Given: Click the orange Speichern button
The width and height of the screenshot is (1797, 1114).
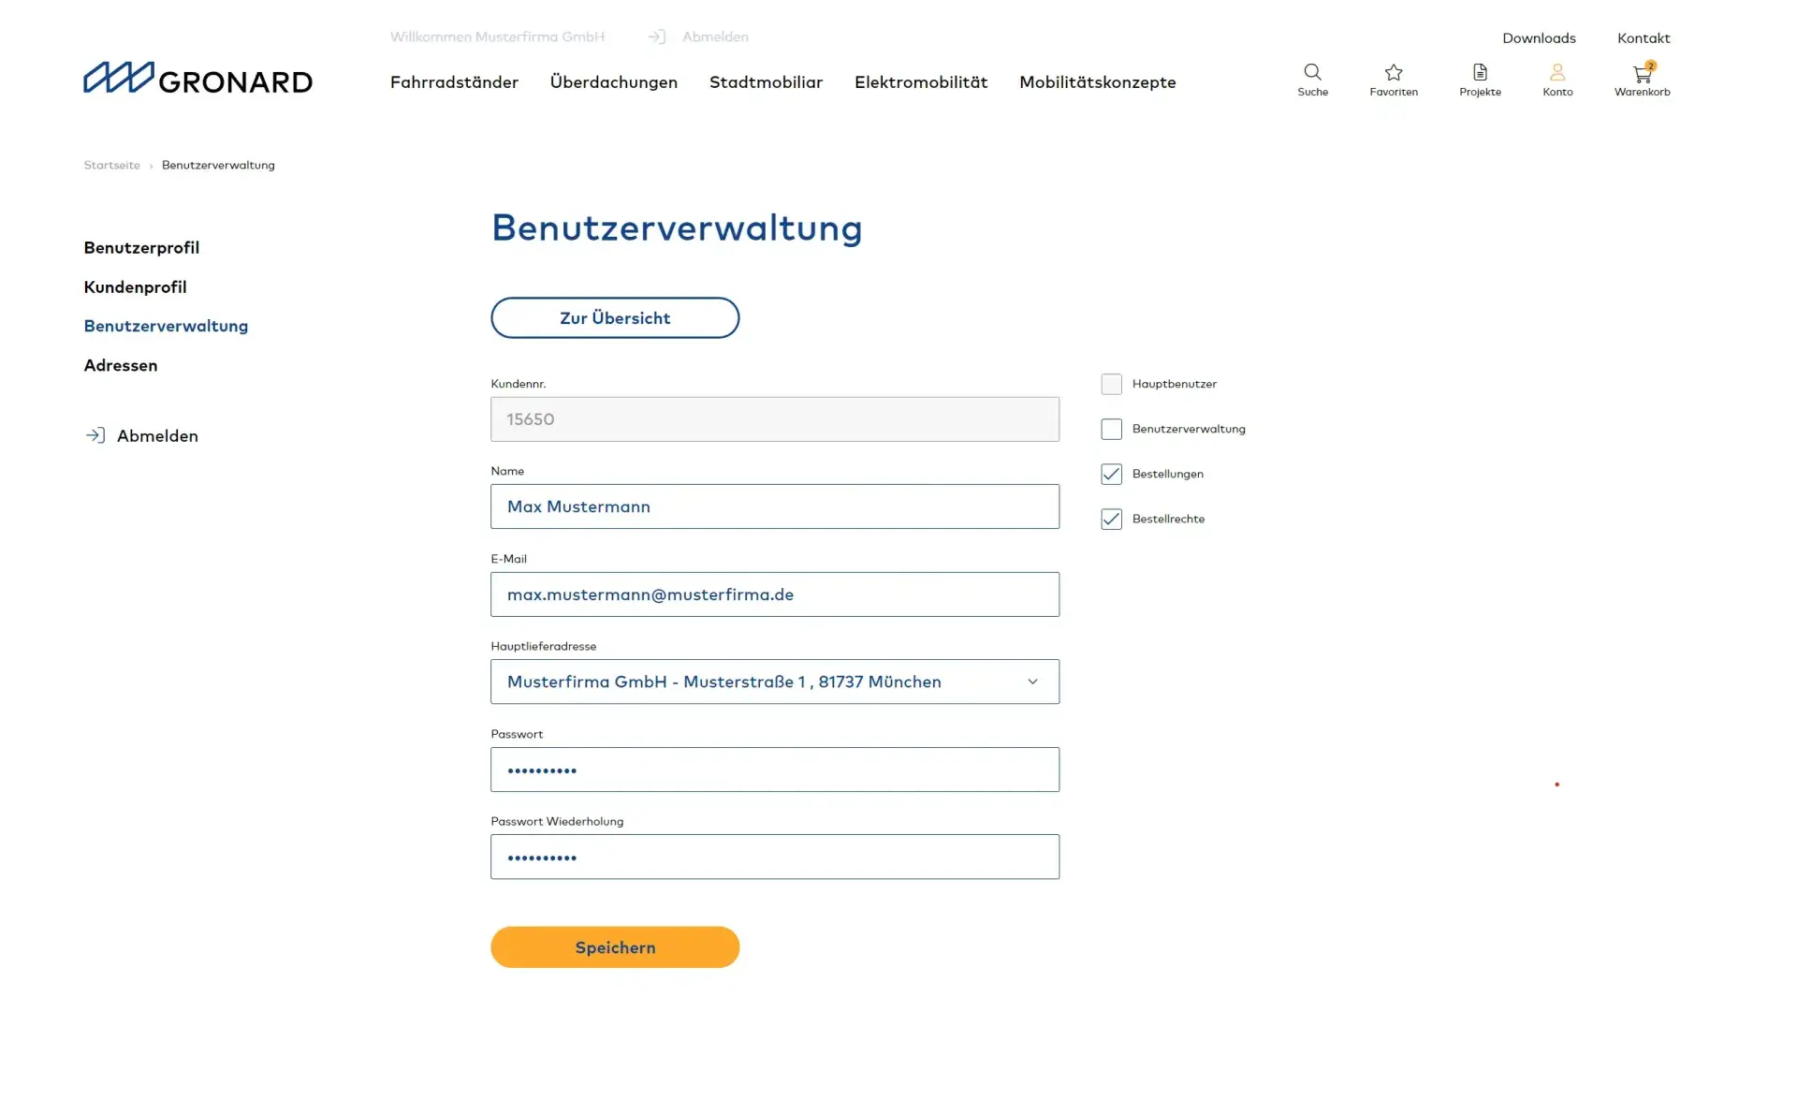Looking at the screenshot, I should 615,947.
